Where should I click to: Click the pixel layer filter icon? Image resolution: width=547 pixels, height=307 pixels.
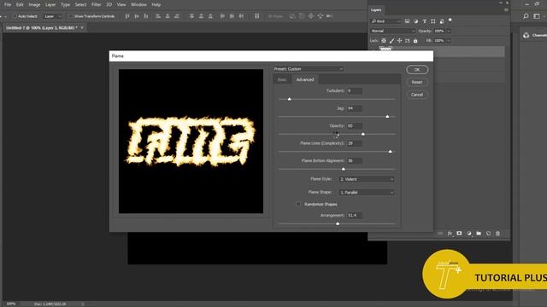[x=407, y=21]
